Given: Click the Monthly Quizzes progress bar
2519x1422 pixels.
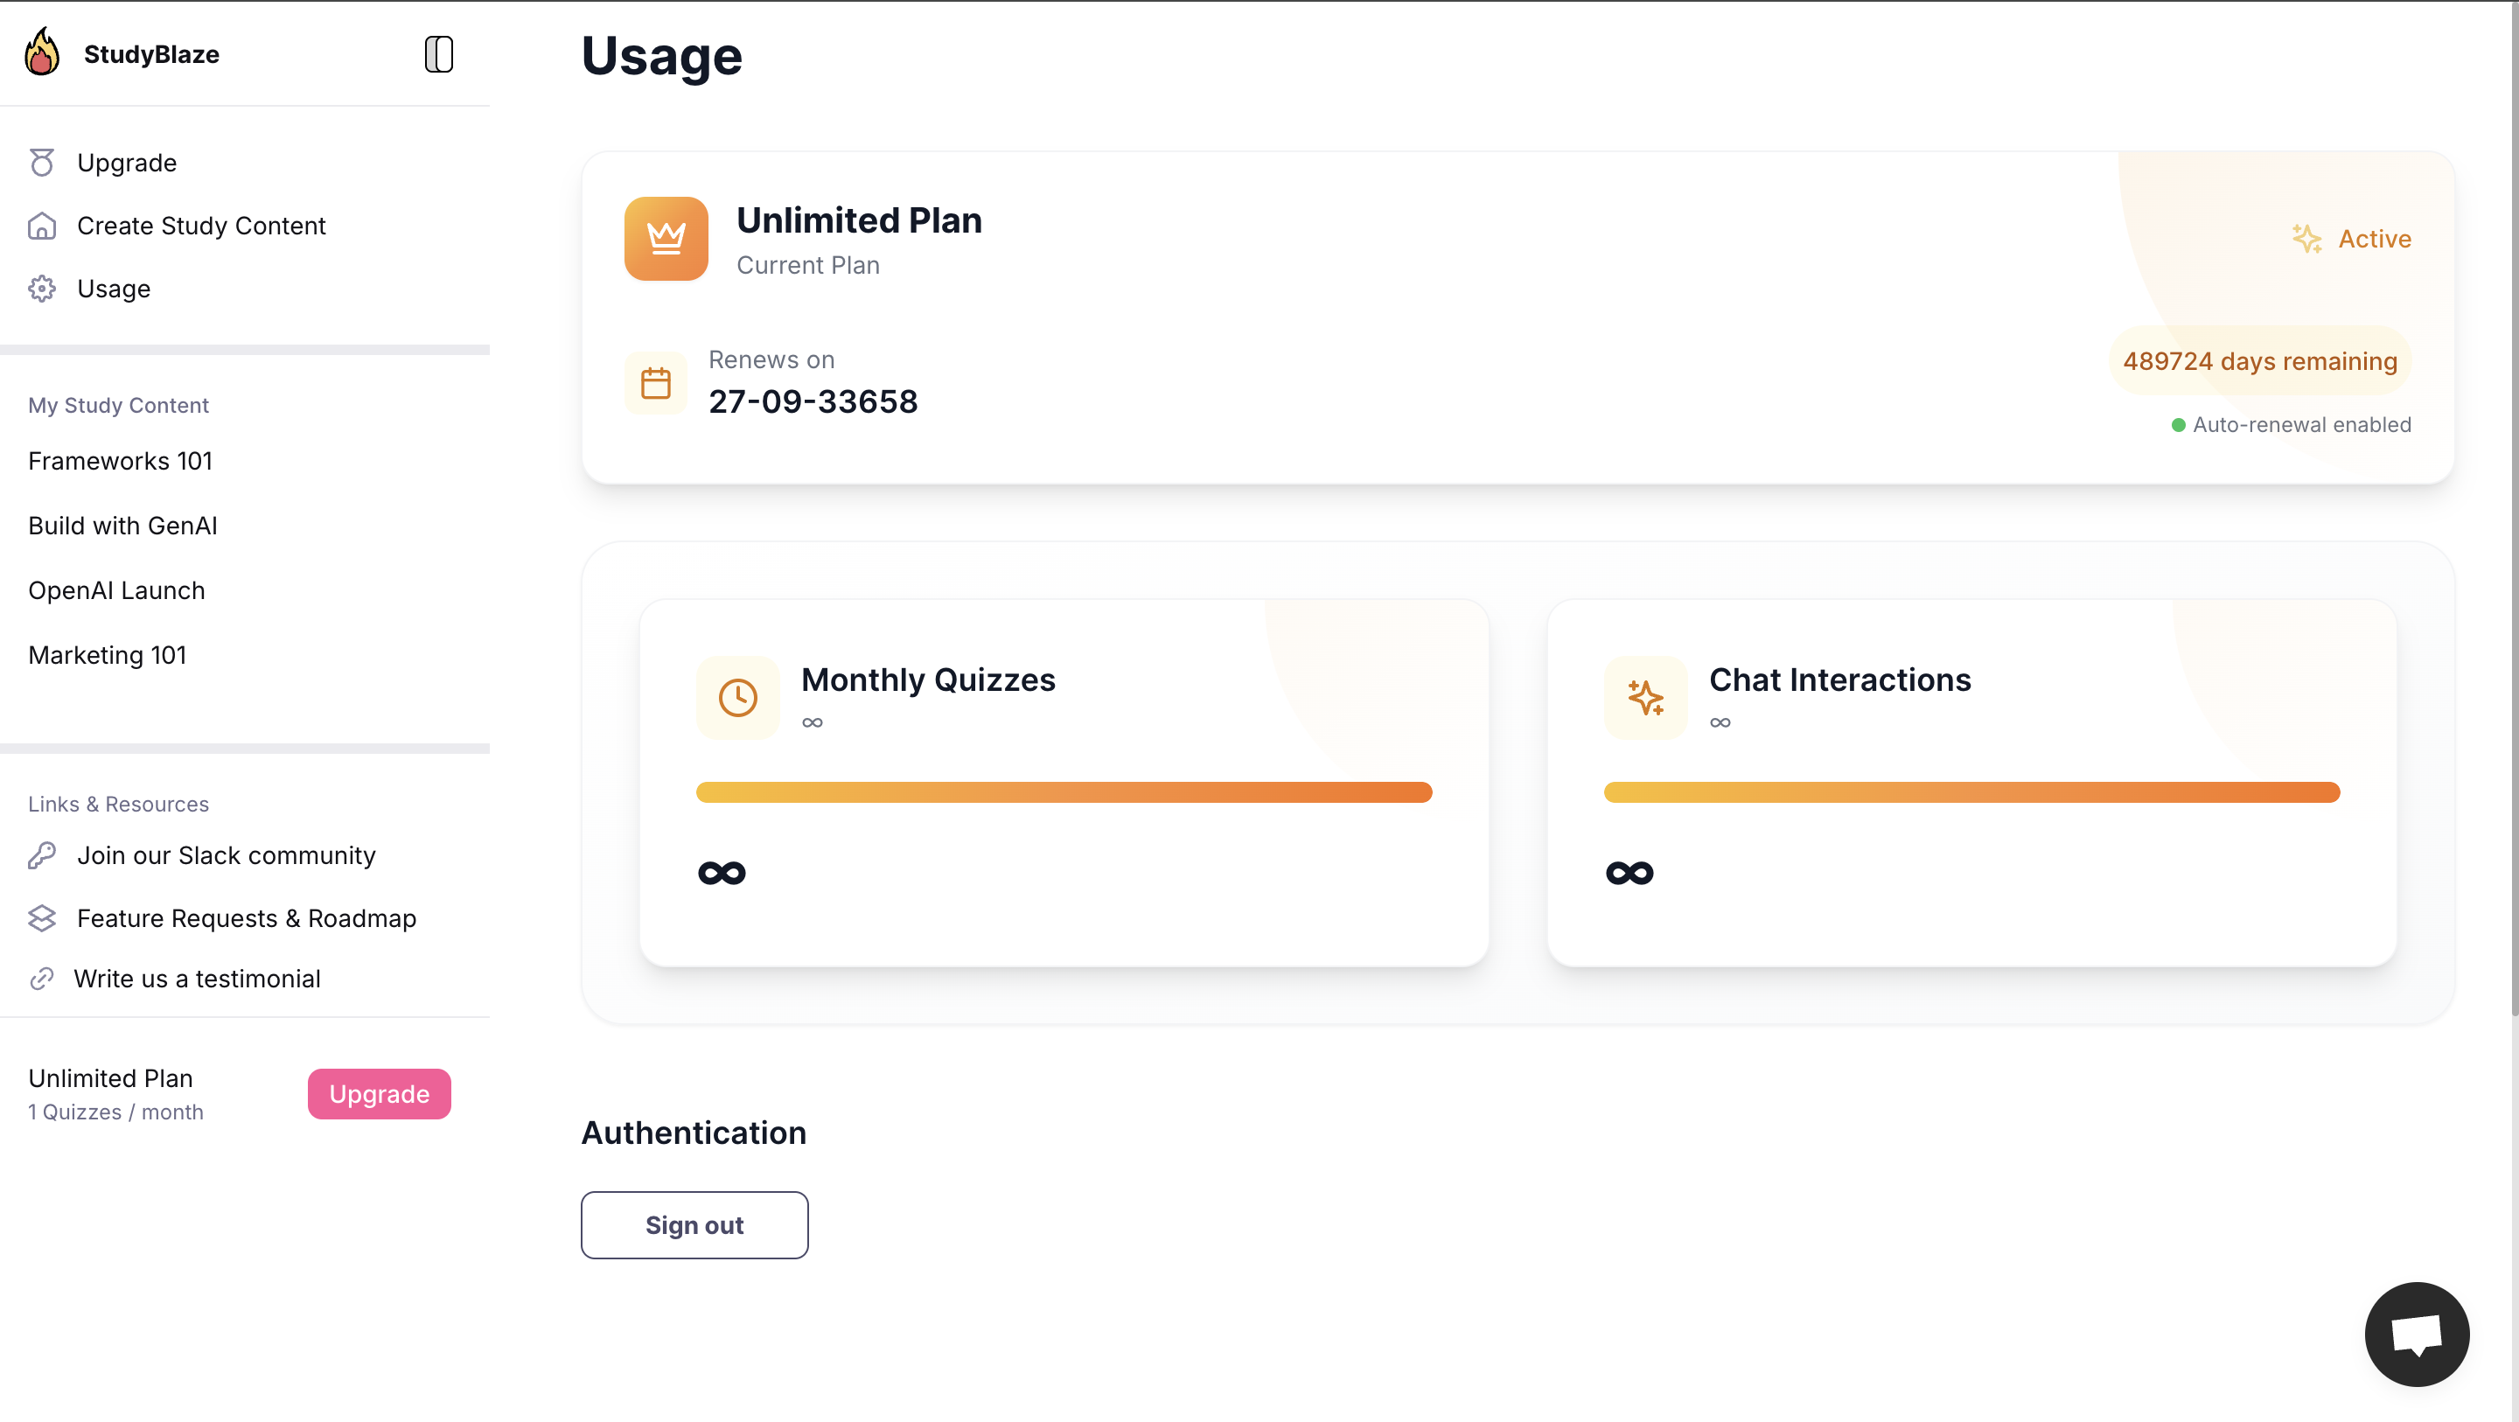Looking at the screenshot, I should tap(1064, 792).
